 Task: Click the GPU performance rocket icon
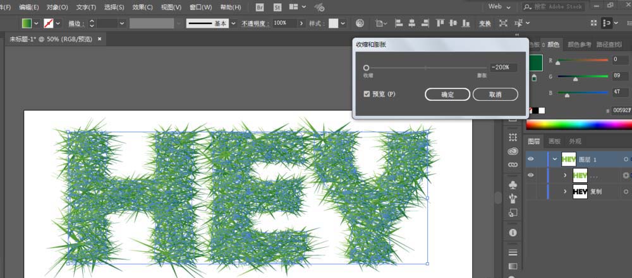[x=320, y=7]
